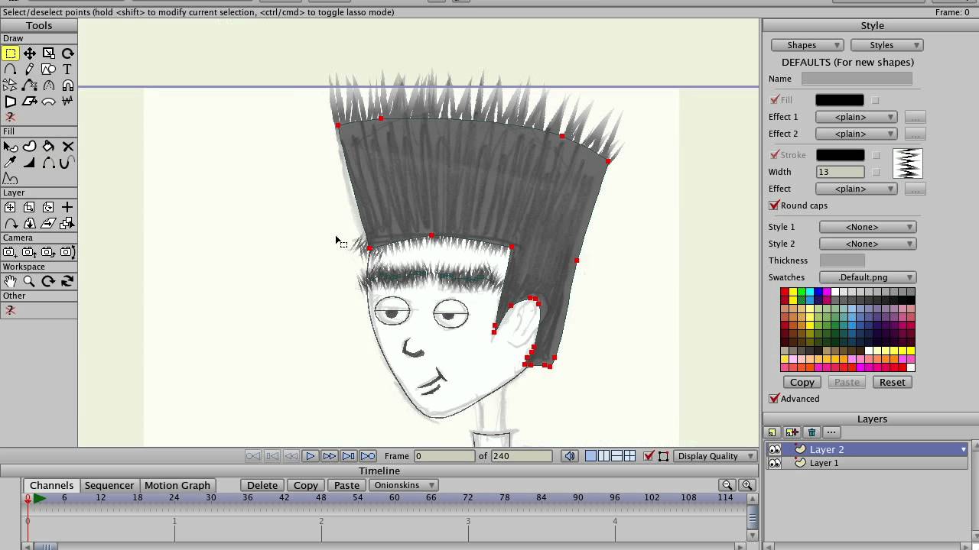Toggle the output-only frame box icon
The width and height of the screenshot is (979, 550).
click(x=663, y=456)
